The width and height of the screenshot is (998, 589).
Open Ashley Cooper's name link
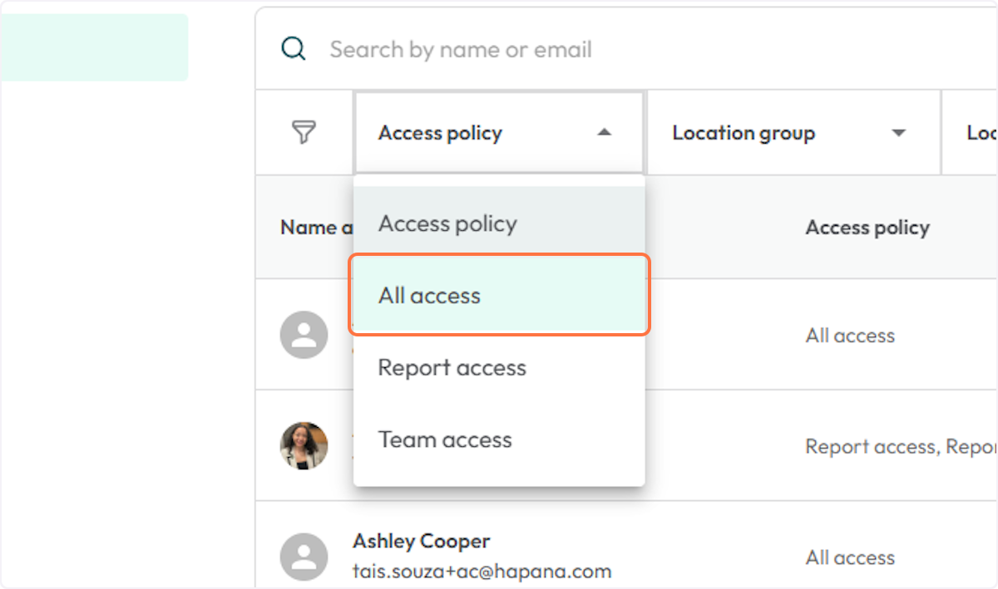(421, 541)
